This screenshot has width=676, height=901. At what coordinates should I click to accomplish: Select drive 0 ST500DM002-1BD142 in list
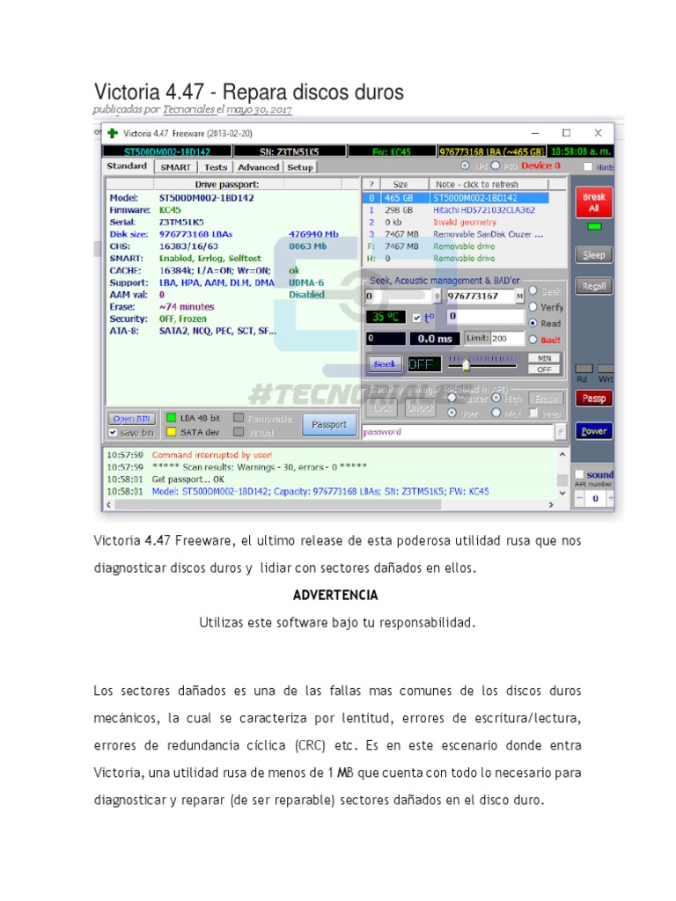coord(455,198)
